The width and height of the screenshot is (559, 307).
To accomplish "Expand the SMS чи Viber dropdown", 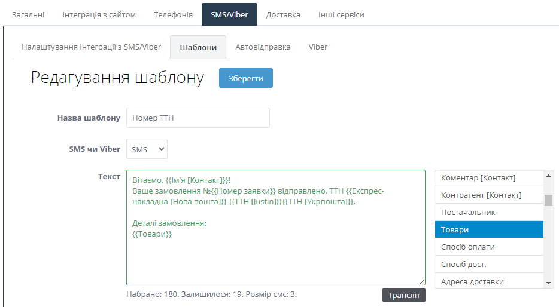I will [147, 149].
